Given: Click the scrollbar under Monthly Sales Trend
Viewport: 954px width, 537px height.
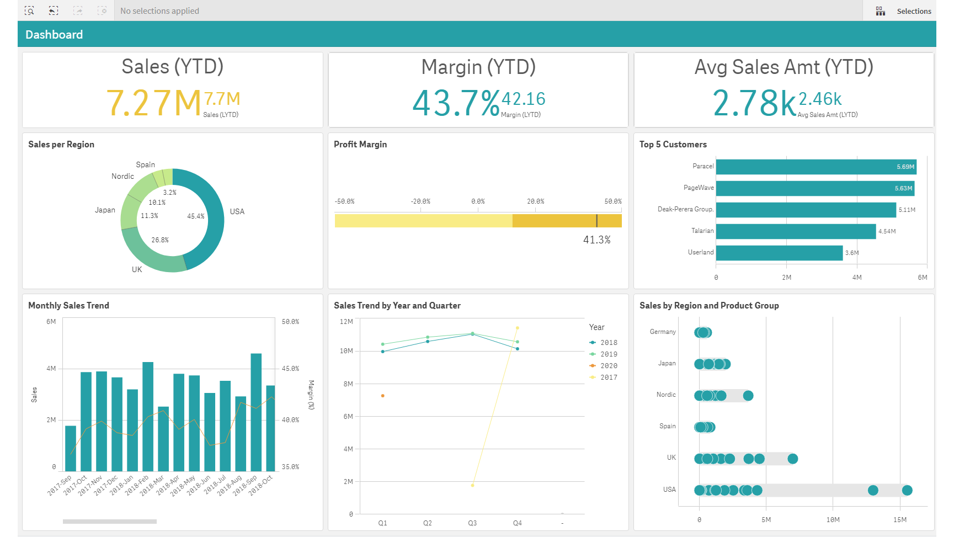Looking at the screenshot, I should click(109, 521).
